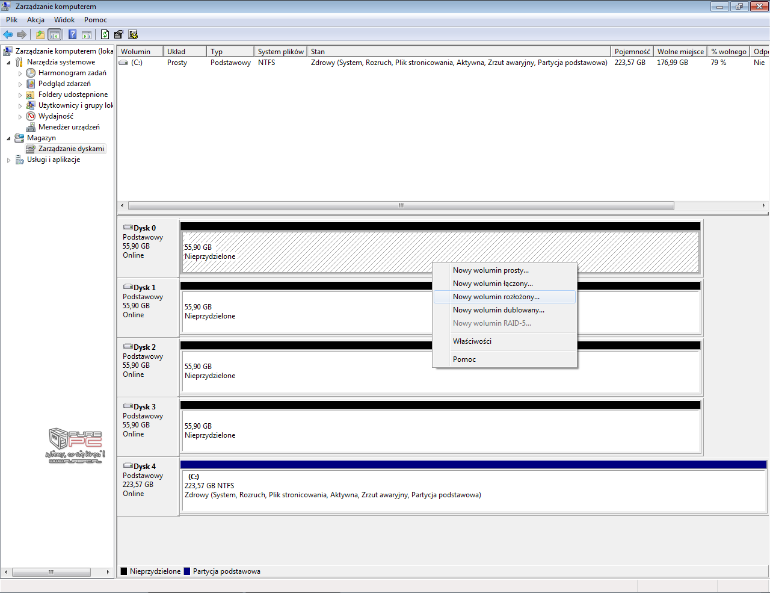Open the Pomoc menu in menu bar
This screenshot has height=593, width=770.
click(x=96, y=20)
